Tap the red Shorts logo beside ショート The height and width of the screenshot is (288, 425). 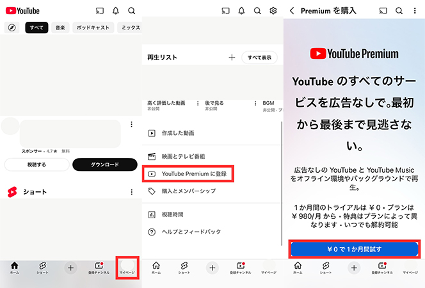point(12,192)
